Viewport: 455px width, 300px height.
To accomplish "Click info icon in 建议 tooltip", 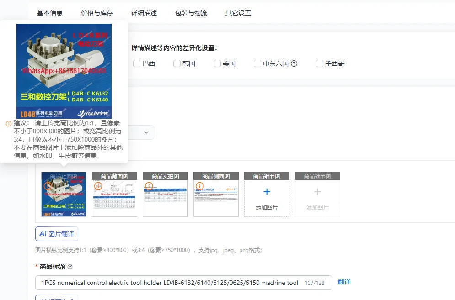I will [9, 124].
